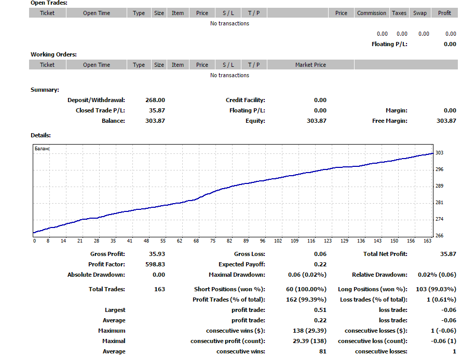Click the end of the balance curve near 303
The height and width of the screenshot is (356, 475).
(432, 154)
